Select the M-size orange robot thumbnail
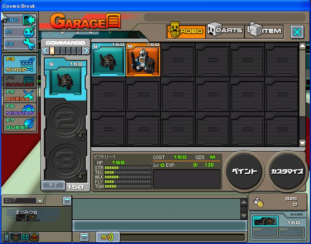 [x=143, y=59]
